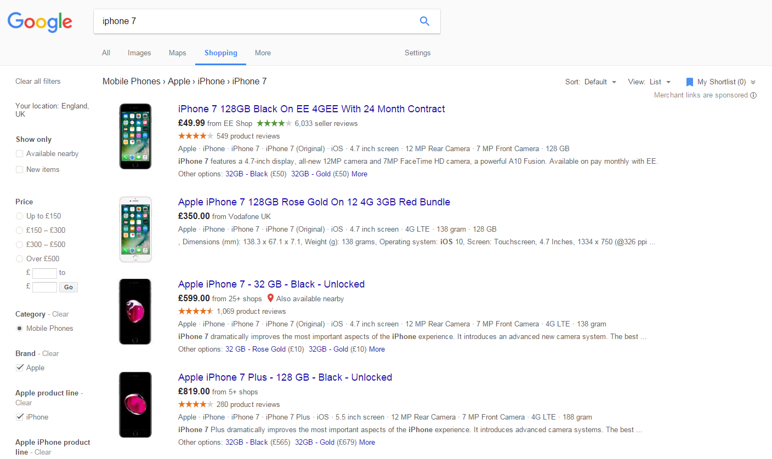Expand More options for EE iPhone listing
Screen dimensions: 772x459
click(x=359, y=174)
